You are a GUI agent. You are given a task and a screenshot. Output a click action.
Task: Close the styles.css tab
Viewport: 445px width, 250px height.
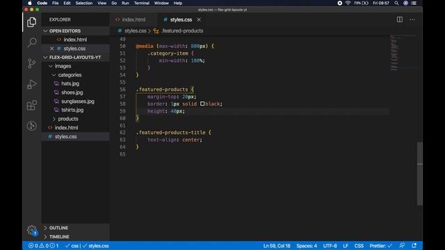199,19
